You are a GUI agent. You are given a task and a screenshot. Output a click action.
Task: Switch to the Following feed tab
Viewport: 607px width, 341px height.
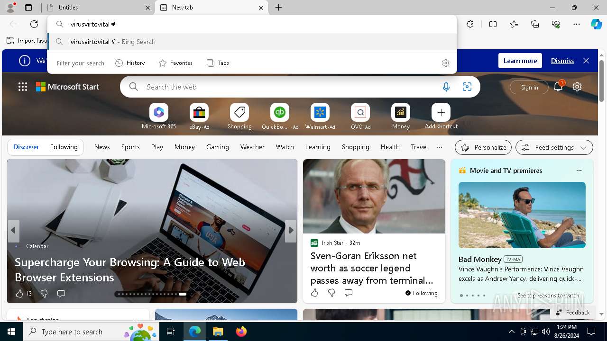[x=64, y=147]
